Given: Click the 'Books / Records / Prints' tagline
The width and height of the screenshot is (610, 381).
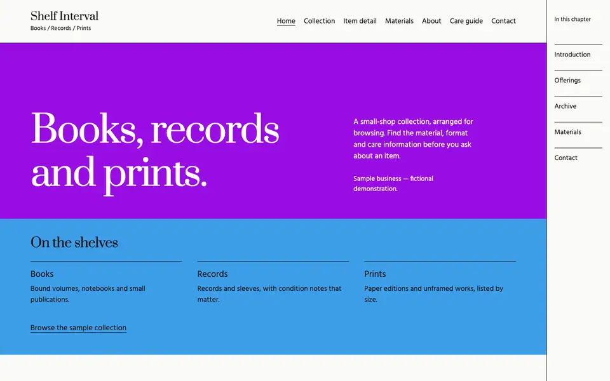Looking at the screenshot, I should click(61, 29).
